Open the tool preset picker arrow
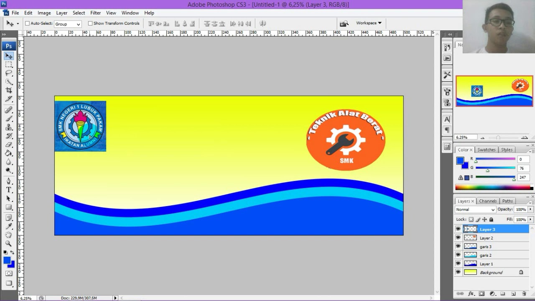 tap(18, 24)
